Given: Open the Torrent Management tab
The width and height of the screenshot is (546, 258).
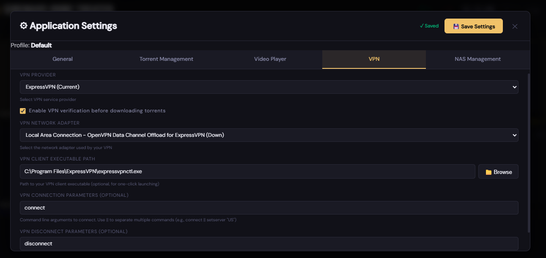Looking at the screenshot, I should (166, 59).
